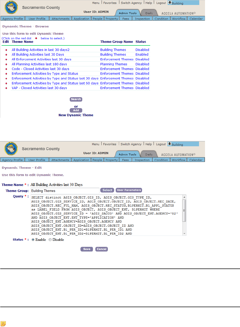Switch to Daily tab on Browse screen
The image size is (240, 327).
(149, 13)
